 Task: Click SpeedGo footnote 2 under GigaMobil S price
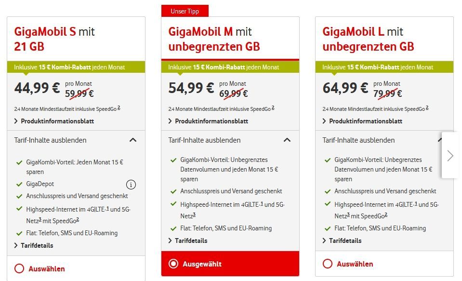pos(119,107)
